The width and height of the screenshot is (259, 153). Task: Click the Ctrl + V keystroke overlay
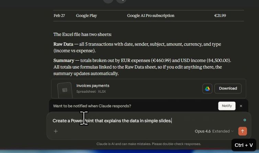point(244,145)
